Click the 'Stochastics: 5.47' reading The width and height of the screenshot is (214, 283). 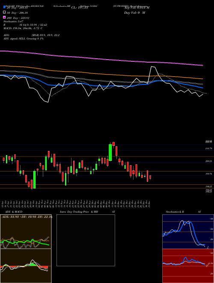point(13,21)
